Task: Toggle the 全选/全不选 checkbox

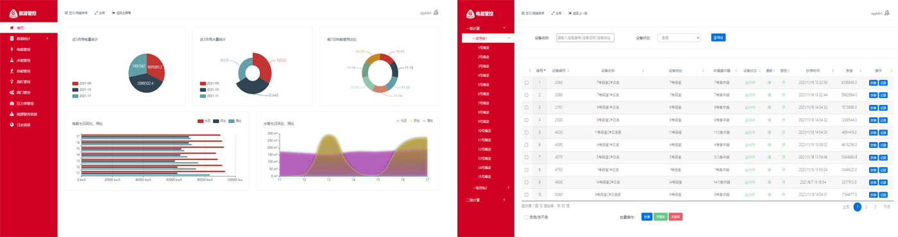Action: point(527,217)
